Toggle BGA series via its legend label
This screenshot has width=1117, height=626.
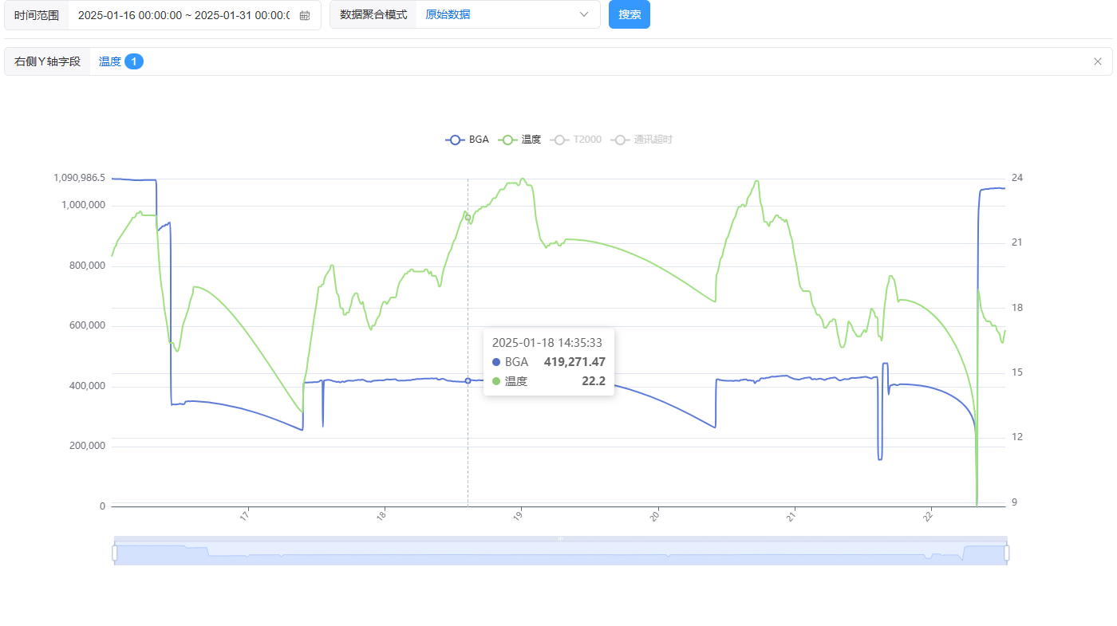coord(479,140)
